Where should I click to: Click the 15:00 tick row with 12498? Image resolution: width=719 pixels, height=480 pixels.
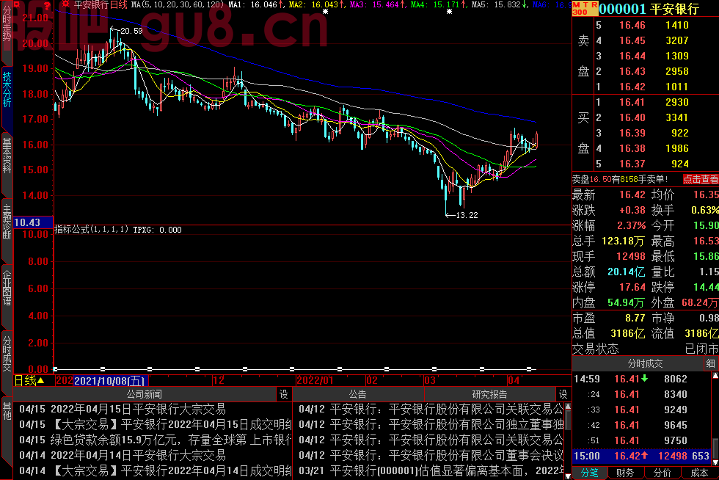(x=641, y=456)
